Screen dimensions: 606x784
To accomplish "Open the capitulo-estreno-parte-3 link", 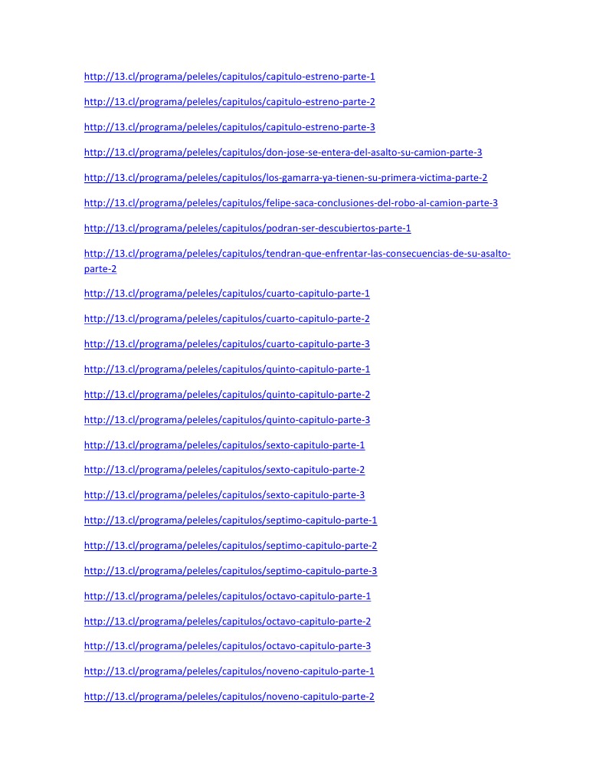I will pyautogui.click(x=230, y=127).
